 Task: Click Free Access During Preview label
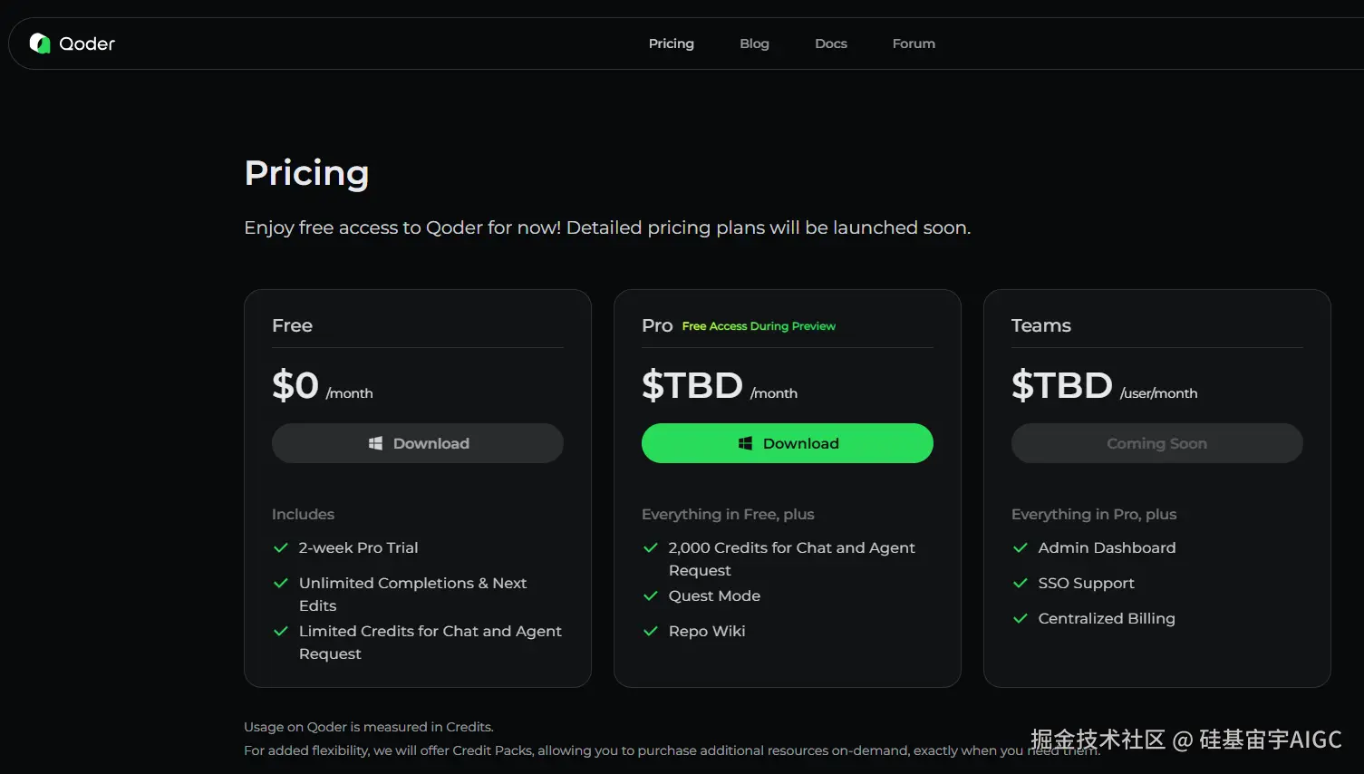(759, 326)
